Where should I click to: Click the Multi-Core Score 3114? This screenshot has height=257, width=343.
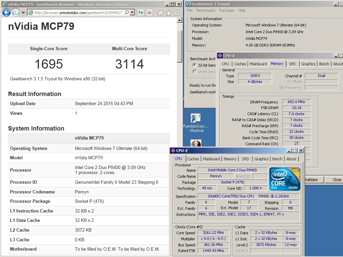[x=130, y=64]
